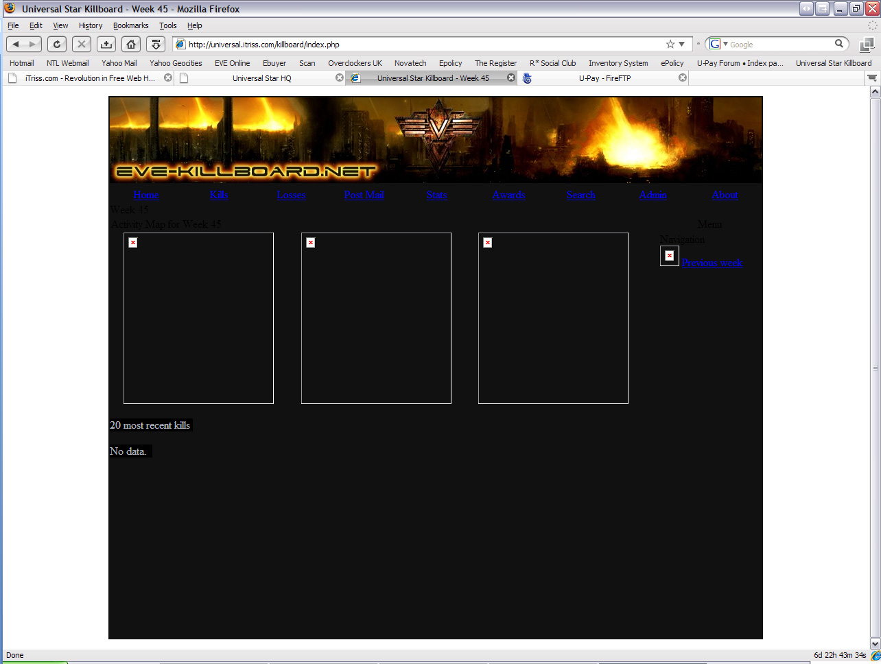Viewport: 881px width, 664px height.
Task: Open the Universal Star Killboard bookmark
Action: point(834,63)
